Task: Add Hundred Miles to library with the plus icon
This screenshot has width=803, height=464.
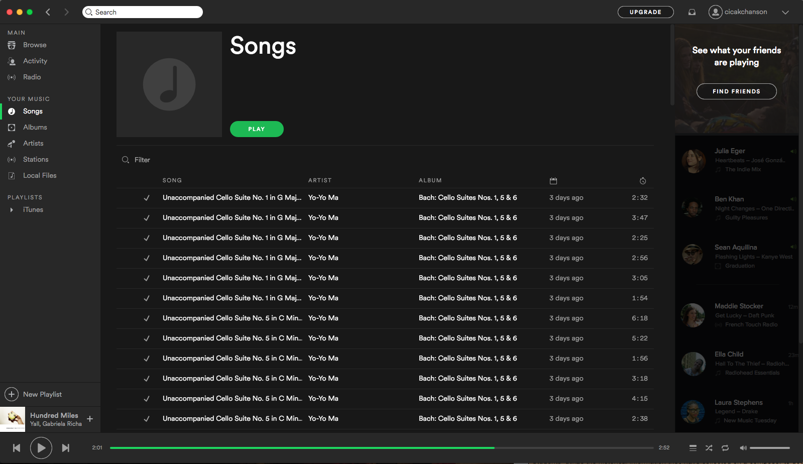Action: pyautogui.click(x=90, y=419)
